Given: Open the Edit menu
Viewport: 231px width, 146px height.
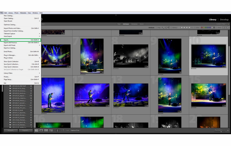Looking at the screenshot, I should coord(5,13).
